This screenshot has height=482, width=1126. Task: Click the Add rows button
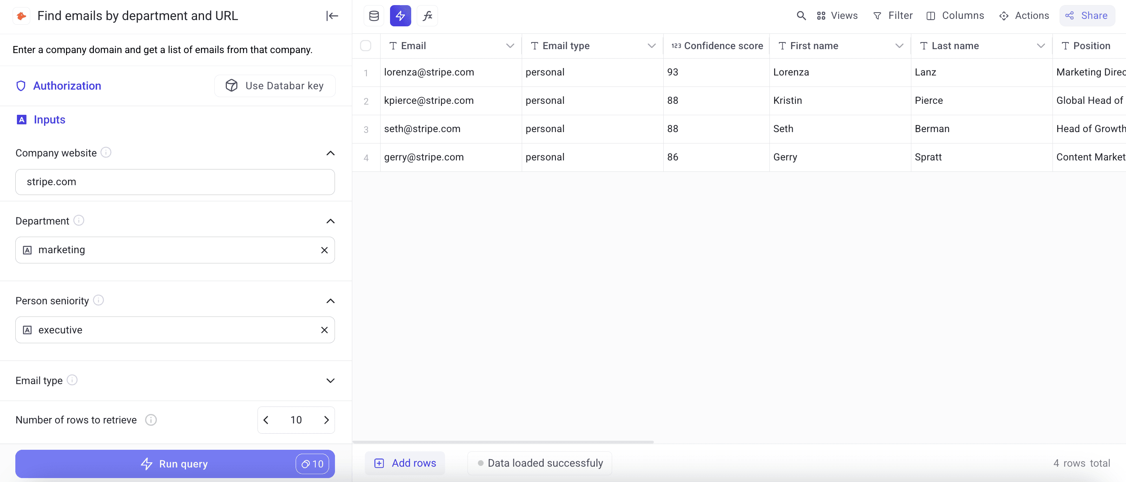(405, 463)
